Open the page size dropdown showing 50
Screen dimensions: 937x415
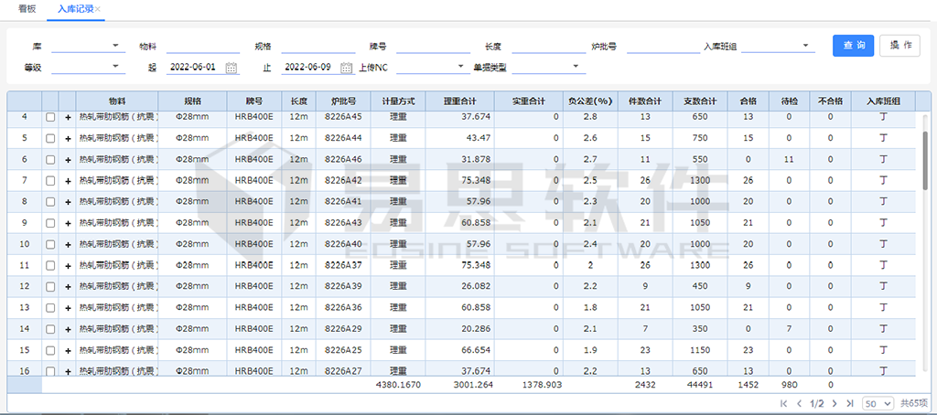click(x=878, y=403)
